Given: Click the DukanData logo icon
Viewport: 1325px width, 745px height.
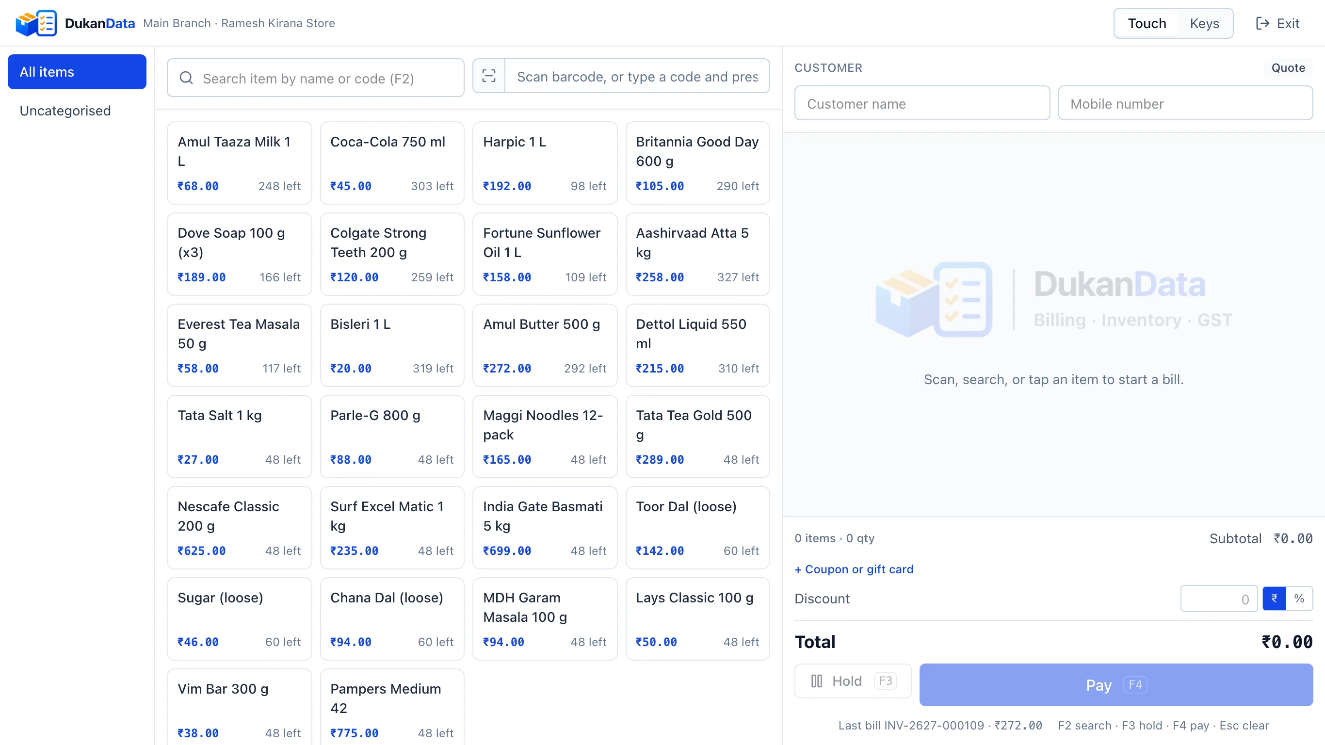Looking at the screenshot, I should tap(36, 23).
